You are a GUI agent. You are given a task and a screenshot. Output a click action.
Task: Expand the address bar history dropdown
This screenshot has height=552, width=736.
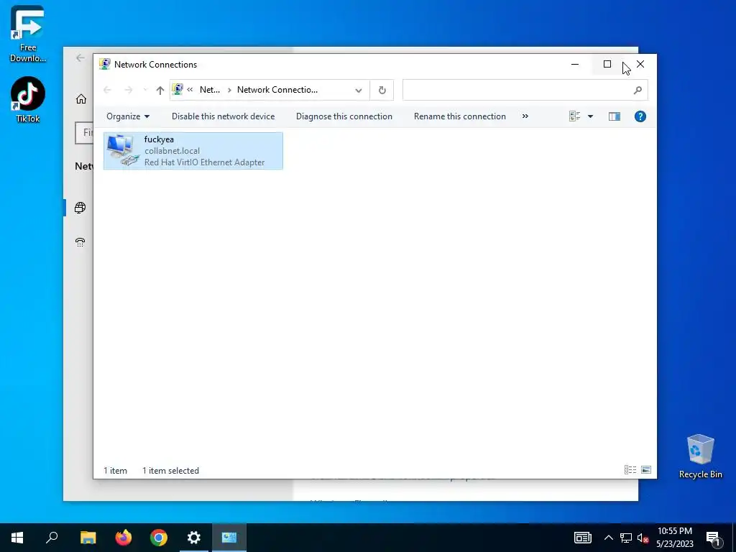pyautogui.click(x=359, y=90)
